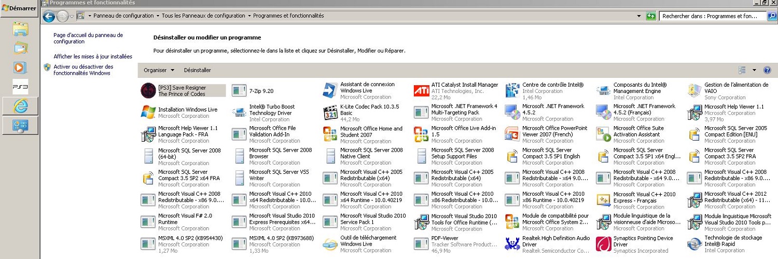Click the PS3 taskbar icon
The width and height of the screenshot is (778, 259).
(20, 87)
